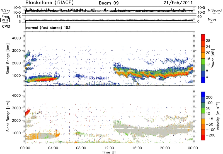223x154 pixels.
Task: Click the "24" tick on Power colorbar
Action: 208,47
